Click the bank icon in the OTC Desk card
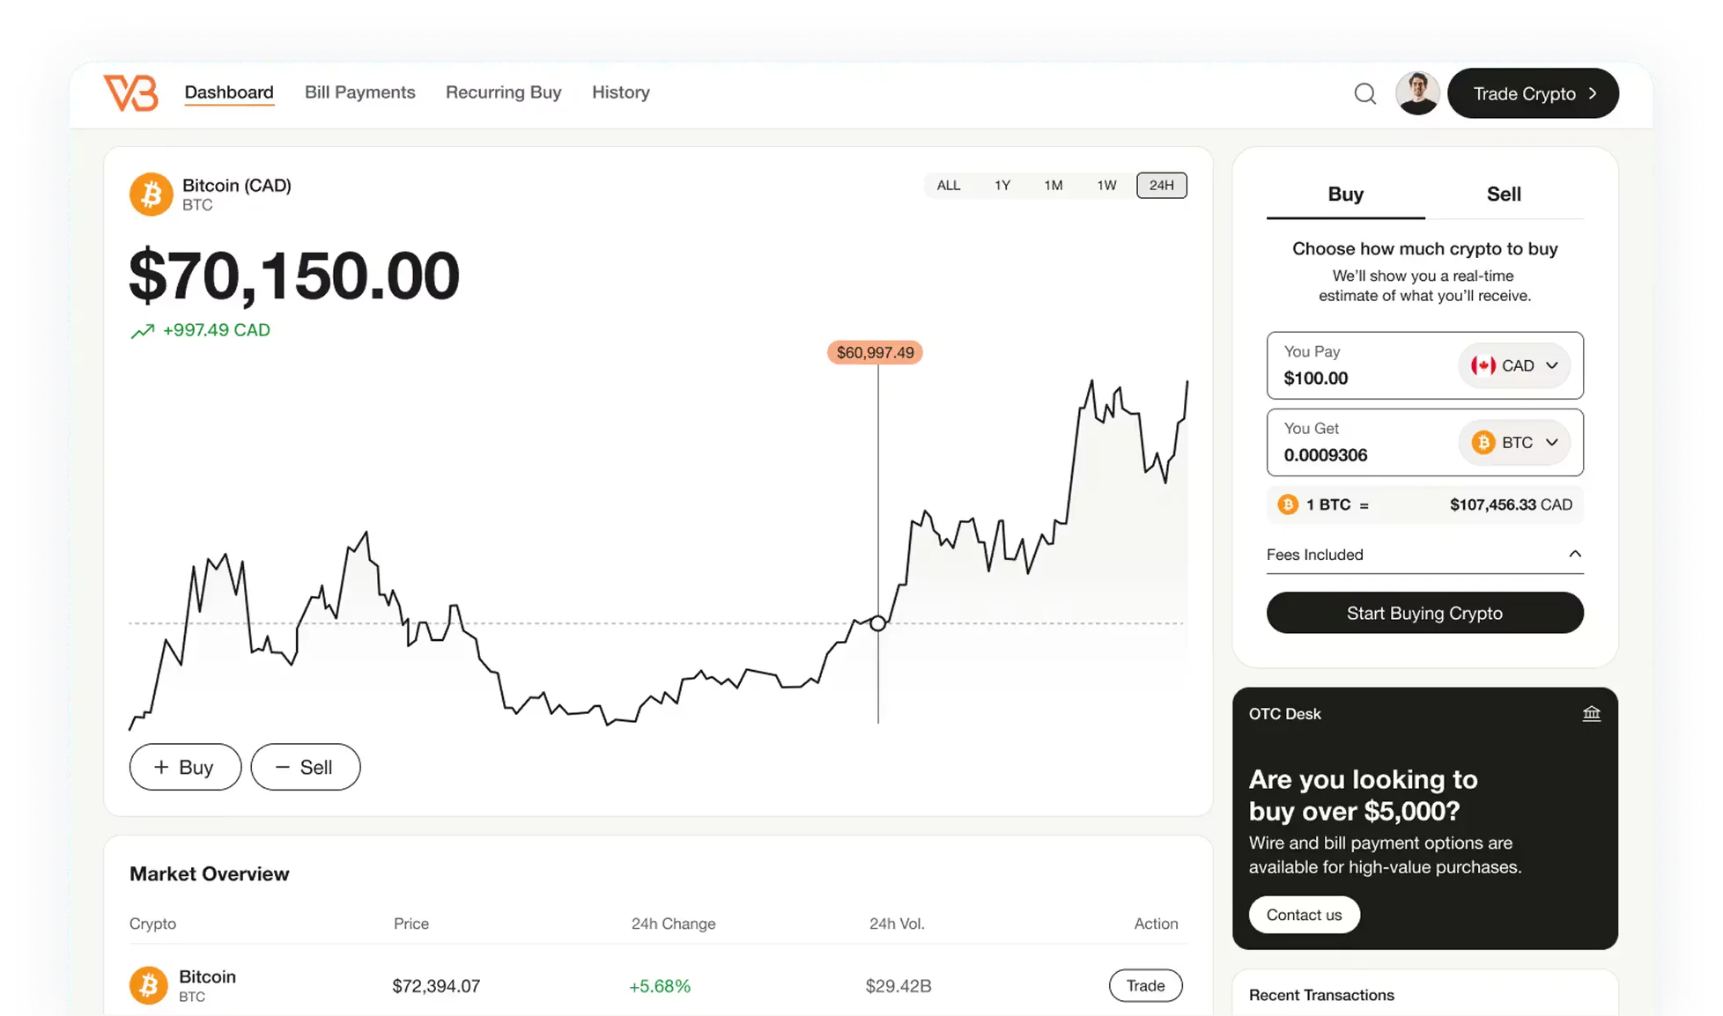 (1591, 713)
